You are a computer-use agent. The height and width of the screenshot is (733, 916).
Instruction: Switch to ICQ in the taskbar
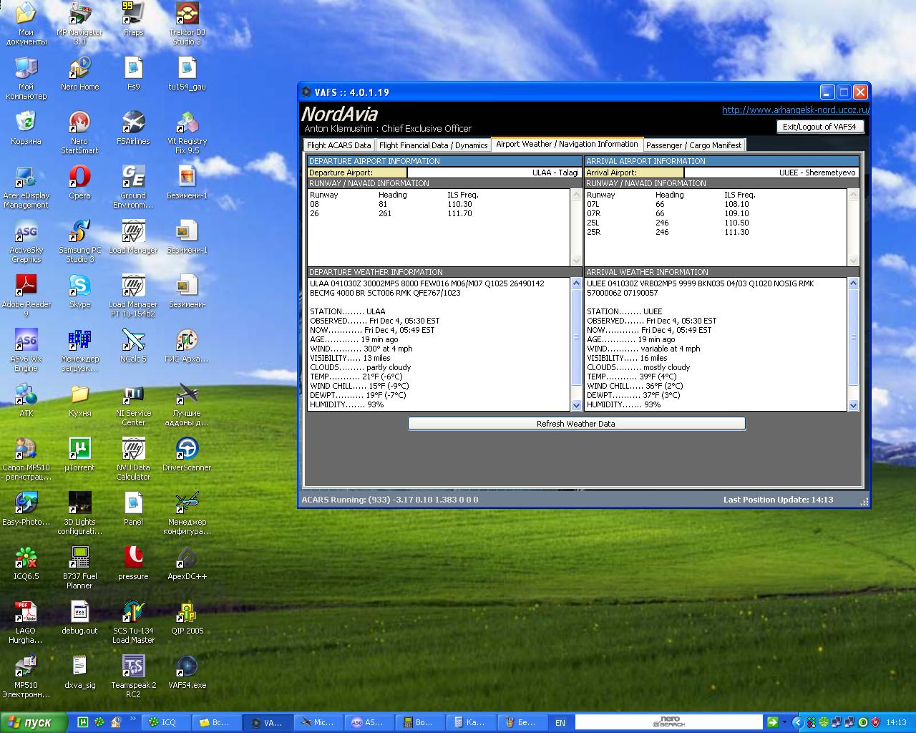click(x=167, y=723)
